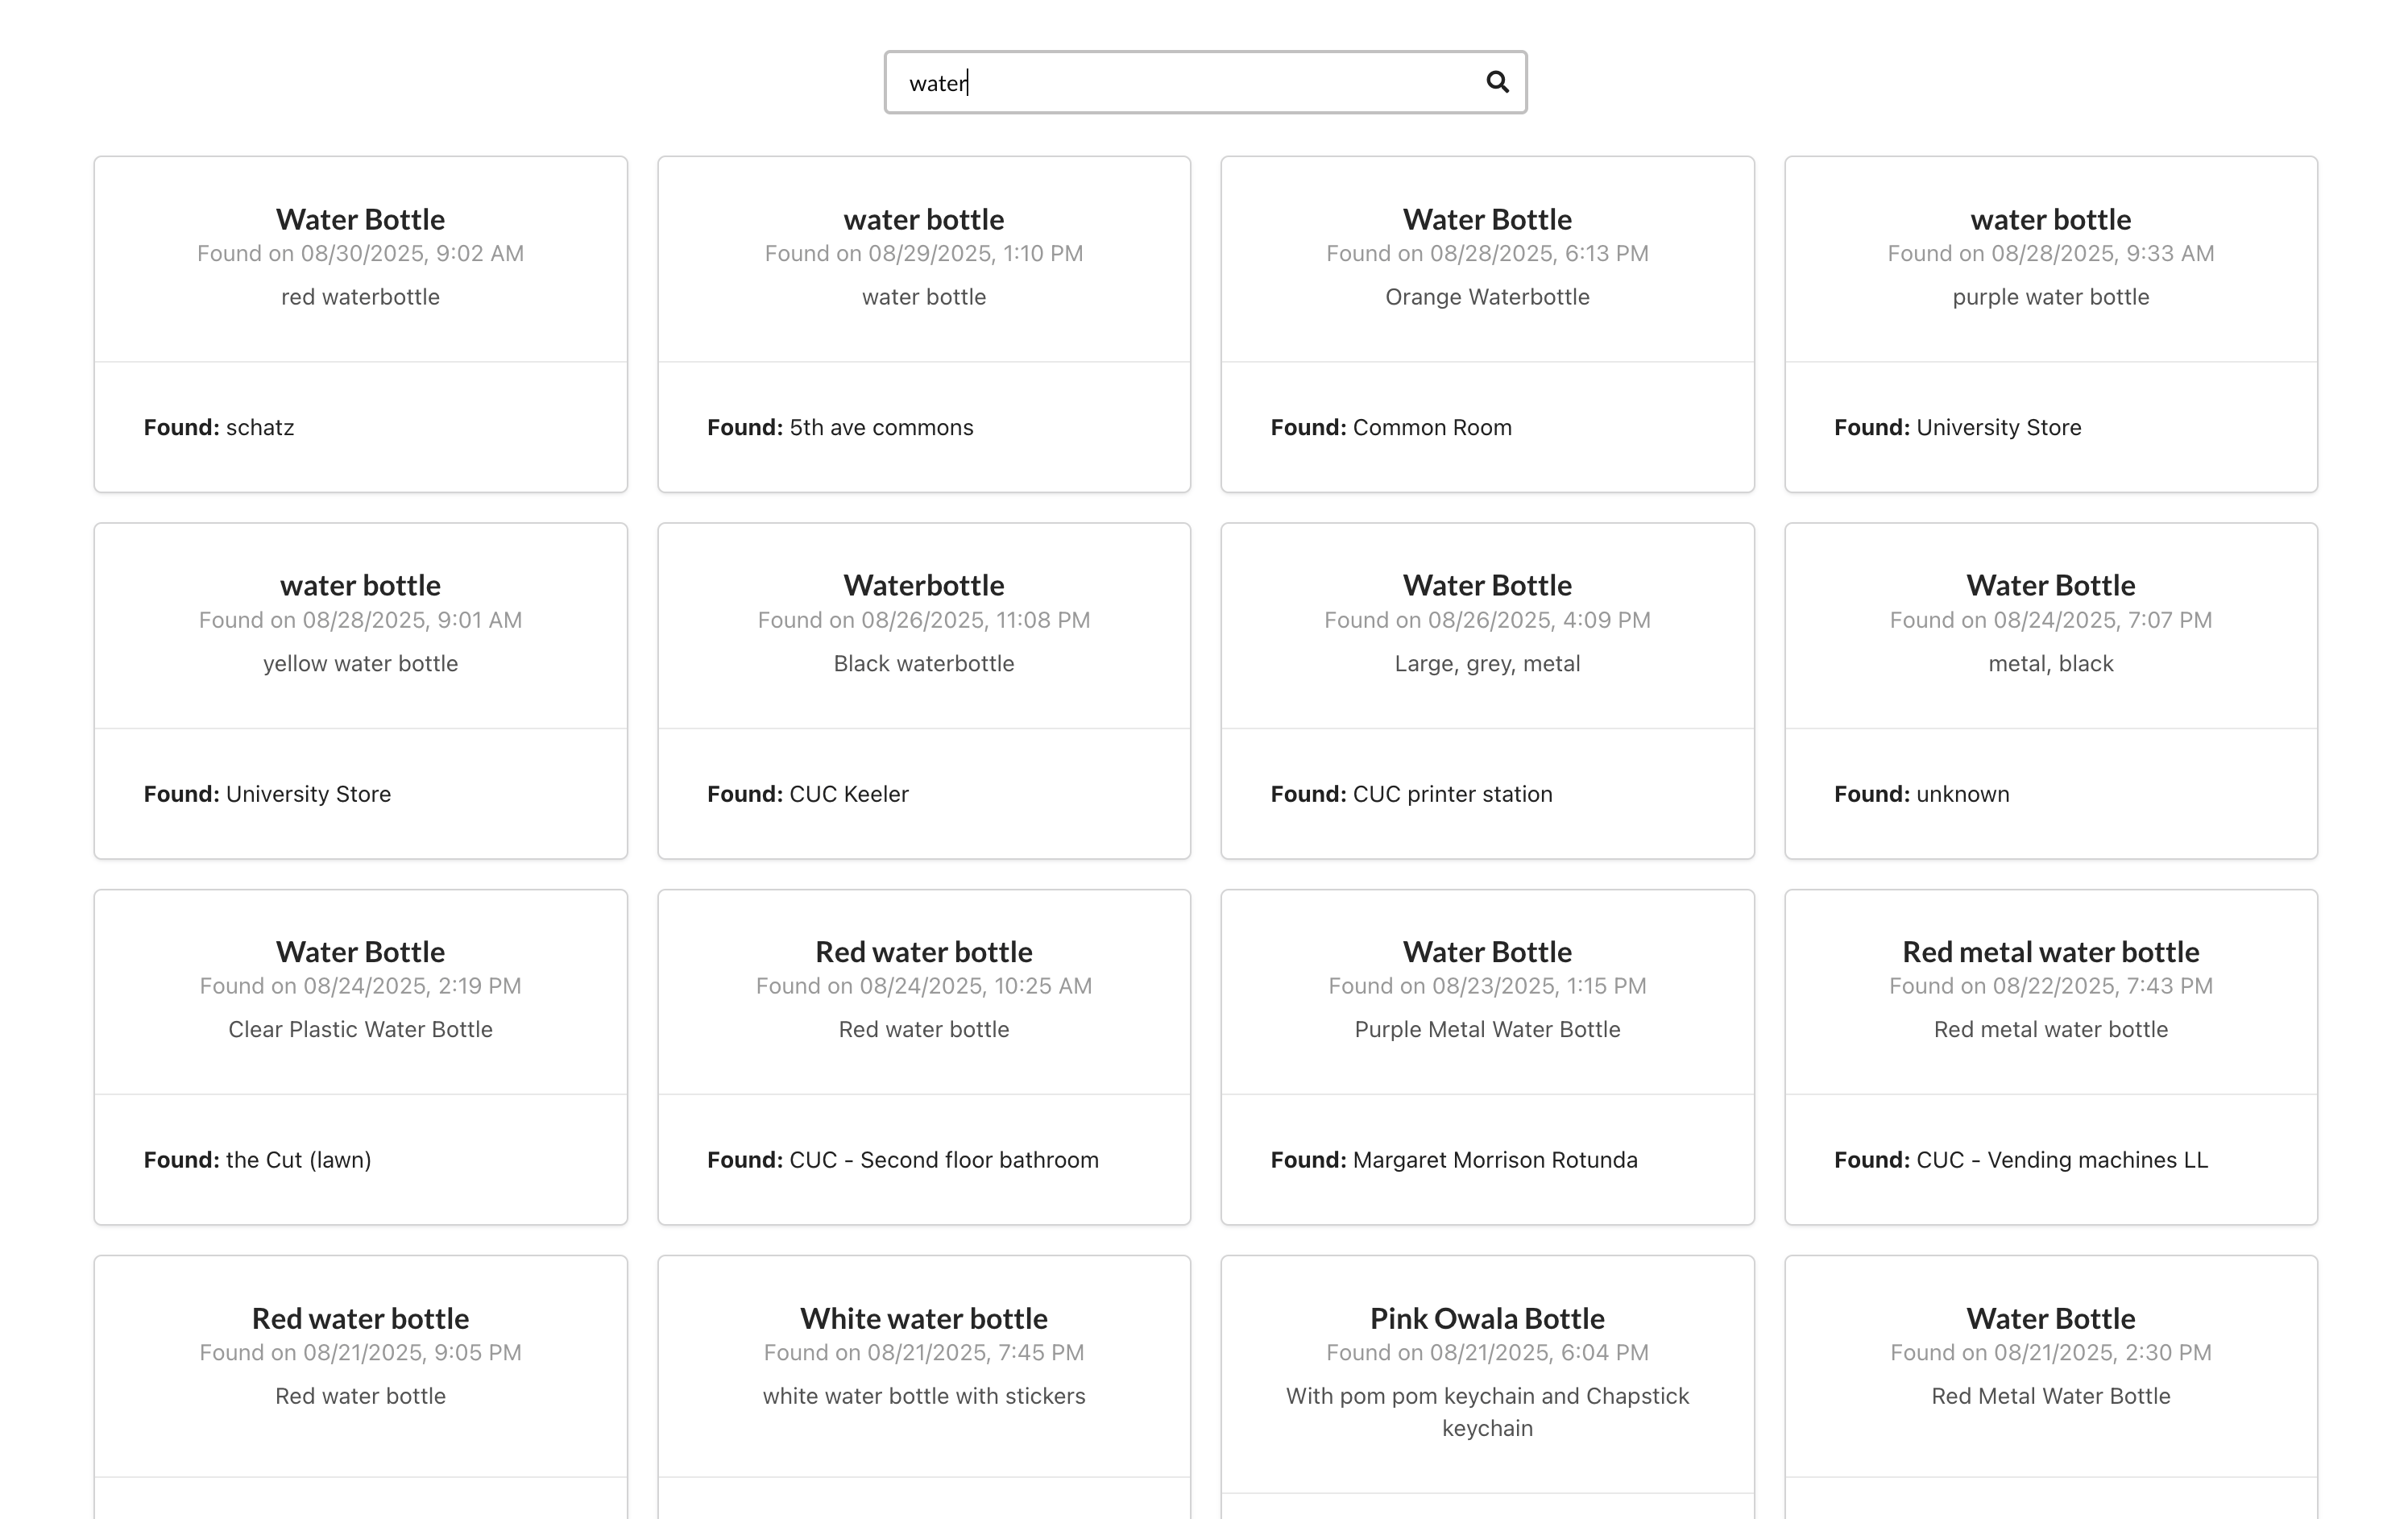Image resolution: width=2408 pixels, height=1519 pixels.
Task: Click the "Large, grey, metal" water bottle card
Action: click(1487, 690)
